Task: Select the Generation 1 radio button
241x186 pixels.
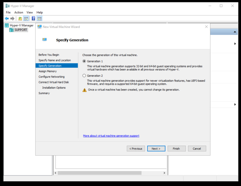Action: tap(84, 61)
